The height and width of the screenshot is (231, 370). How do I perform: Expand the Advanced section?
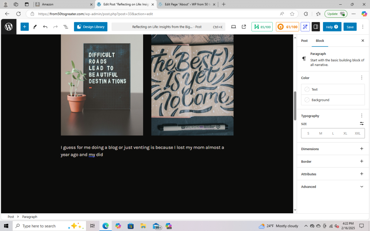point(361,187)
